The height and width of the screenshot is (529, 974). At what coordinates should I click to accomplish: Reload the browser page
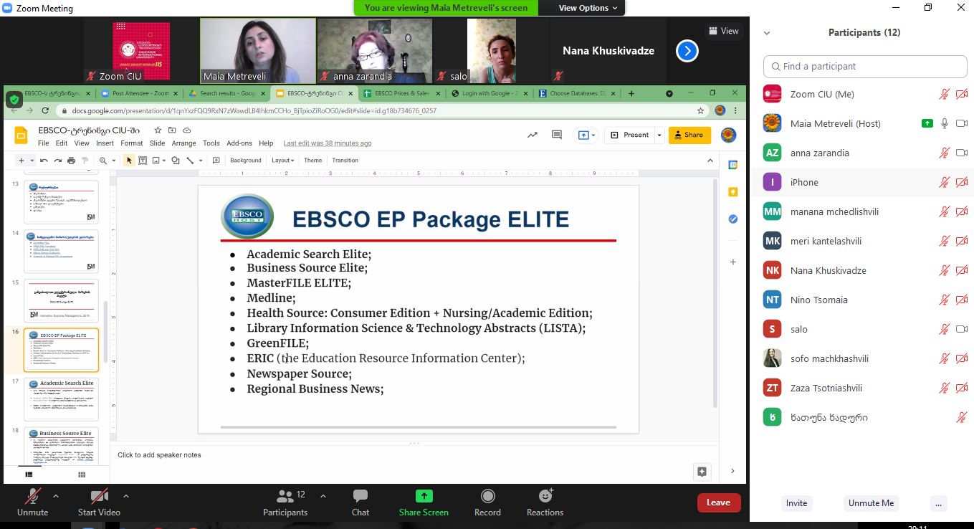coord(45,110)
